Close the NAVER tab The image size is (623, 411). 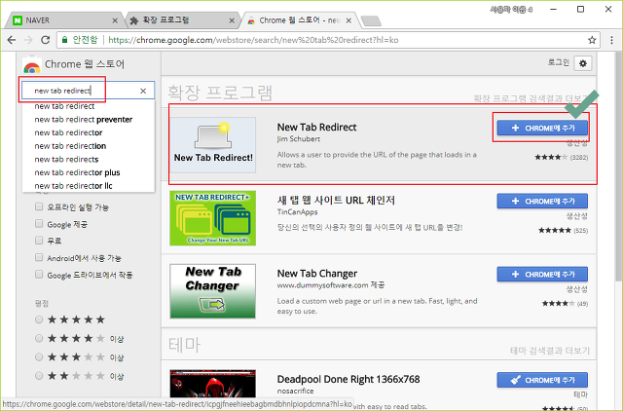click(x=115, y=20)
